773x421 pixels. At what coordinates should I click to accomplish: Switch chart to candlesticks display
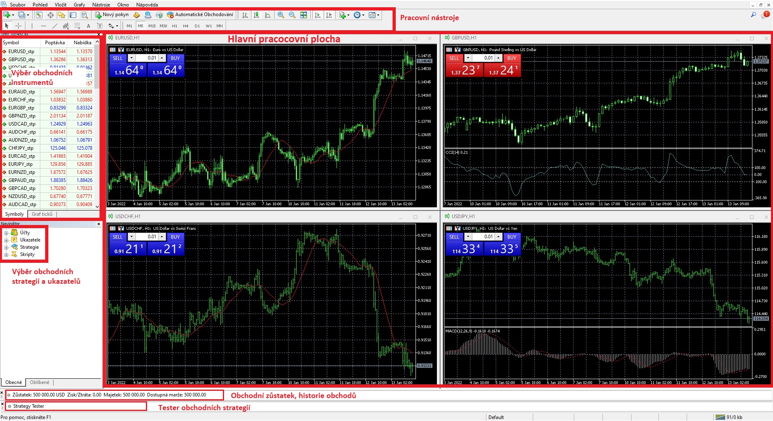click(256, 15)
